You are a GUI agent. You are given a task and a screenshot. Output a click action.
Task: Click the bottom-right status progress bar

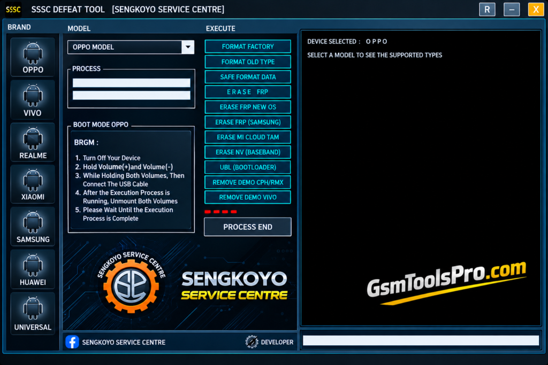(421, 340)
